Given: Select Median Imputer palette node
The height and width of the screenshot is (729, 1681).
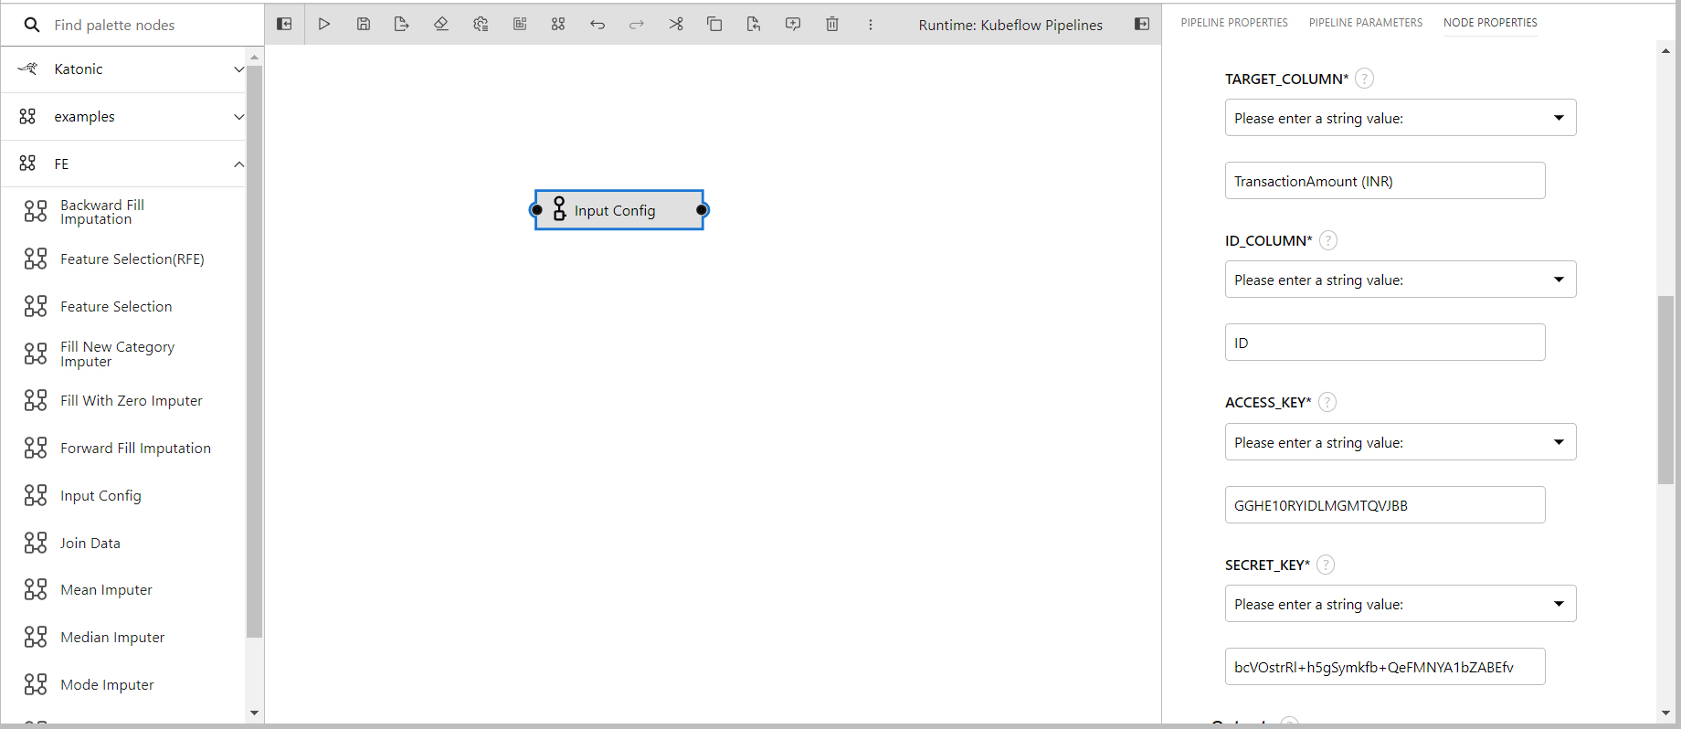Looking at the screenshot, I should 123,638.
